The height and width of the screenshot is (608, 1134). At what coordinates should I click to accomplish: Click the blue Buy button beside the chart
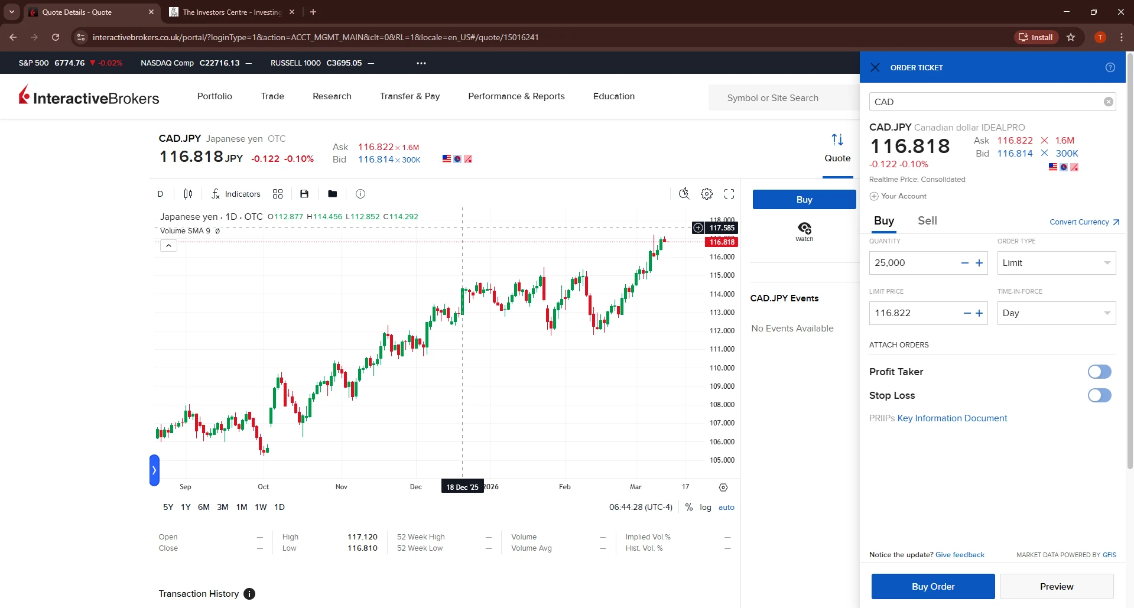point(804,200)
